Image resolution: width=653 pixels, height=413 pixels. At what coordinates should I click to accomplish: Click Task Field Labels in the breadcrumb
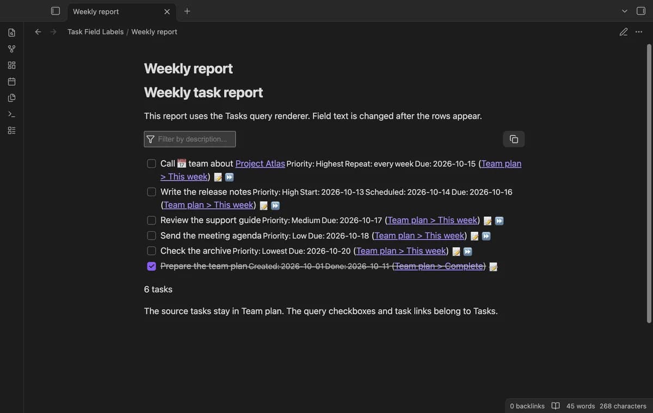(x=96, y=32)
